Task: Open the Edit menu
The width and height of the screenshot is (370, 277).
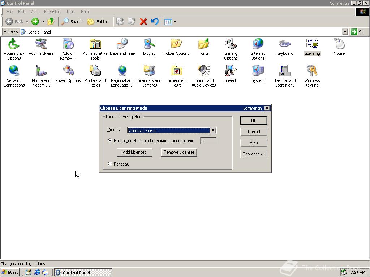Action: click(21, 12)
